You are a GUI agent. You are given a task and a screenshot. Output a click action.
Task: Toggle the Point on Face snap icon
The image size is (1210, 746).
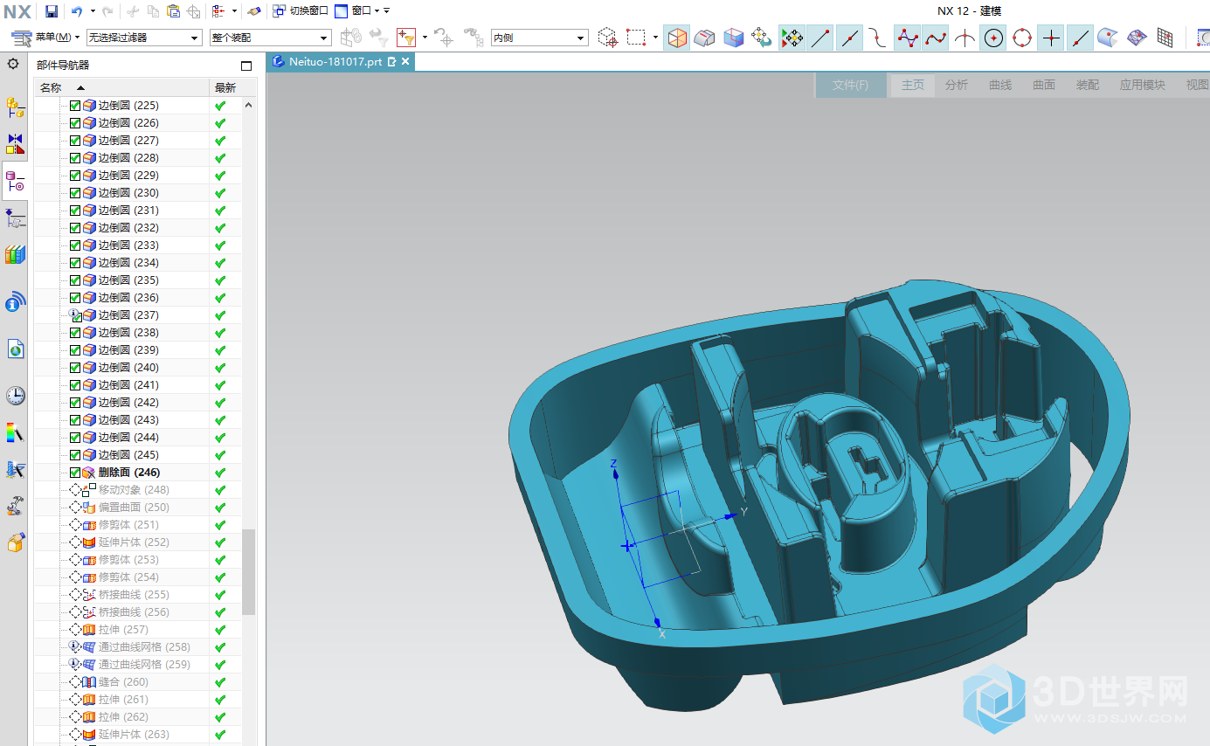(1108, 38)
